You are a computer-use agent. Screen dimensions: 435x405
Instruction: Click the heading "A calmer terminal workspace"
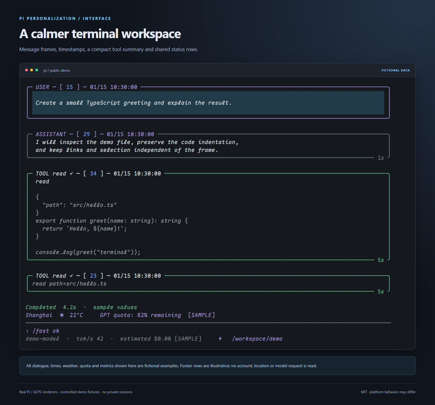[100, 34]
